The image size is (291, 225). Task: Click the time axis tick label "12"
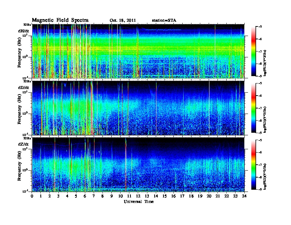tap(138, 196)
